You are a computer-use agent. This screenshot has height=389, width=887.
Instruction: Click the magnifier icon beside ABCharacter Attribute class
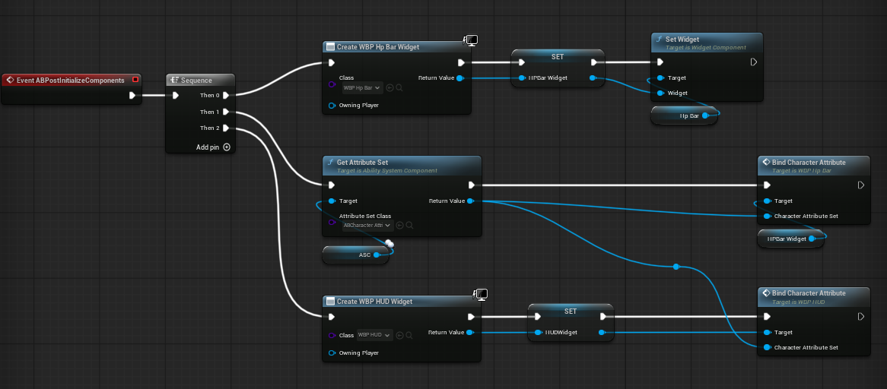pos(409,225)
